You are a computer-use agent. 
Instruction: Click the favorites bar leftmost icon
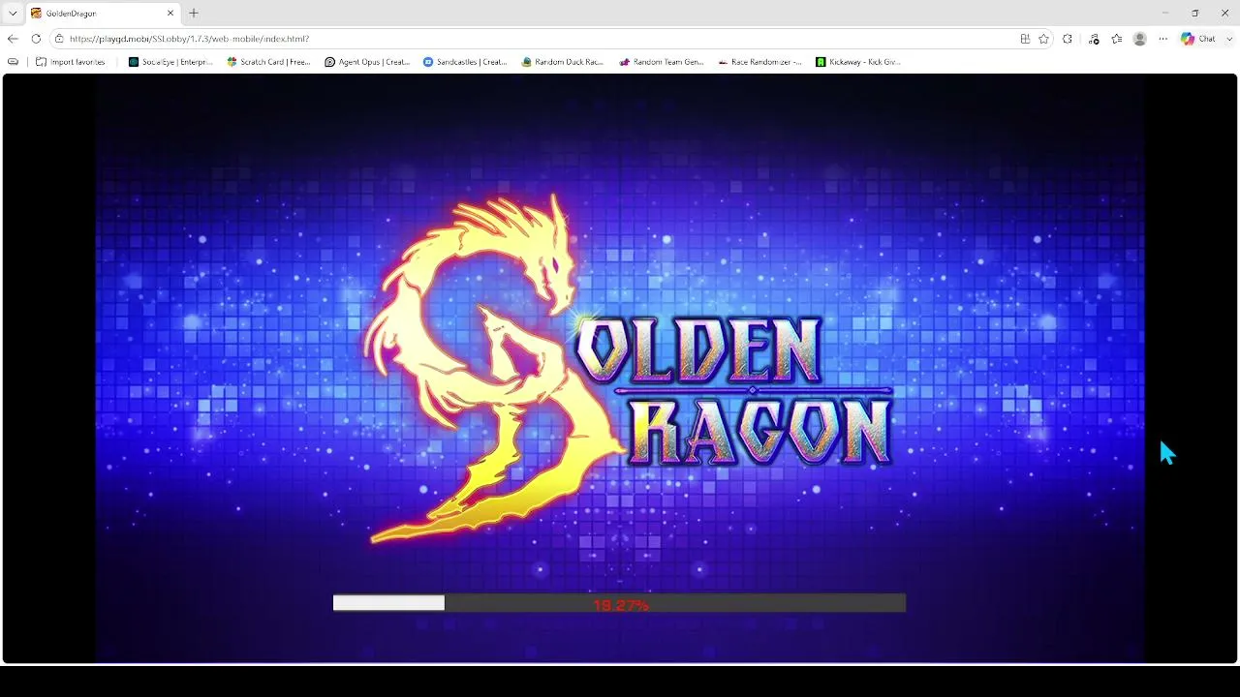[13, 62]
